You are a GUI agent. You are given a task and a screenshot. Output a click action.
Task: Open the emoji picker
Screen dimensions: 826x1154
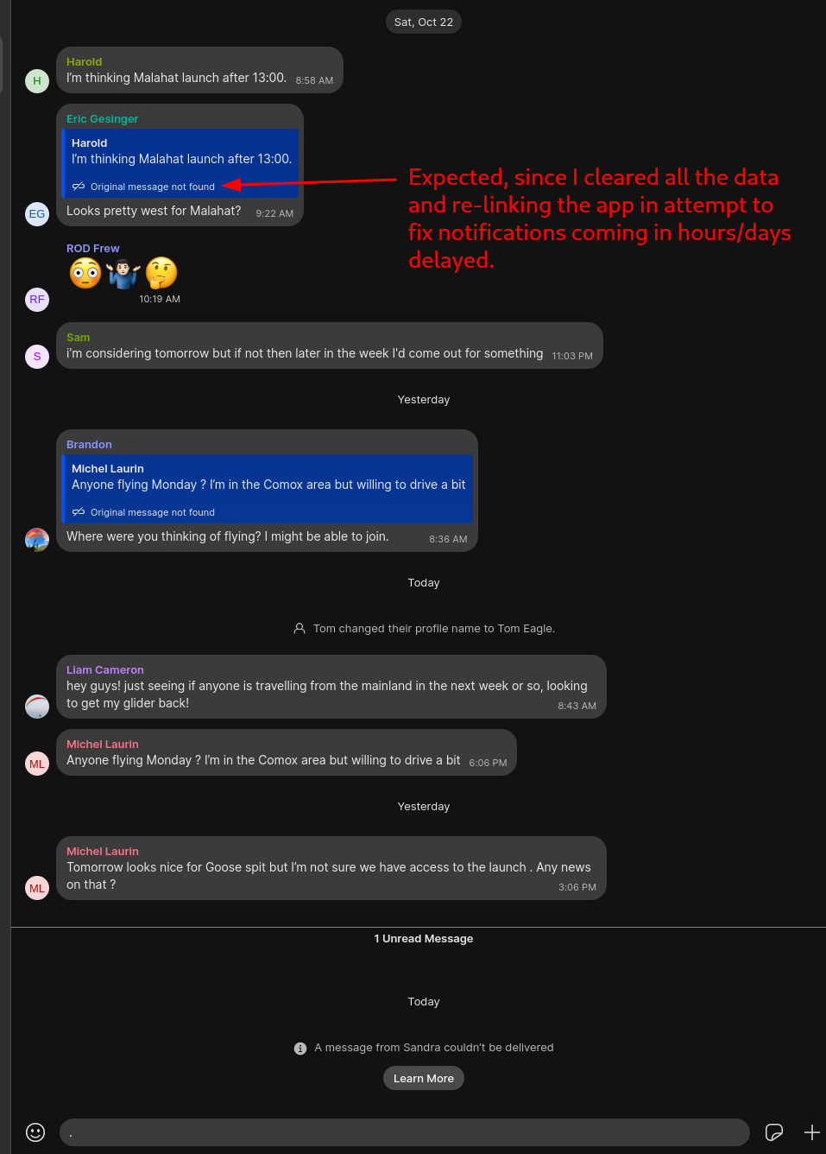35,1132
